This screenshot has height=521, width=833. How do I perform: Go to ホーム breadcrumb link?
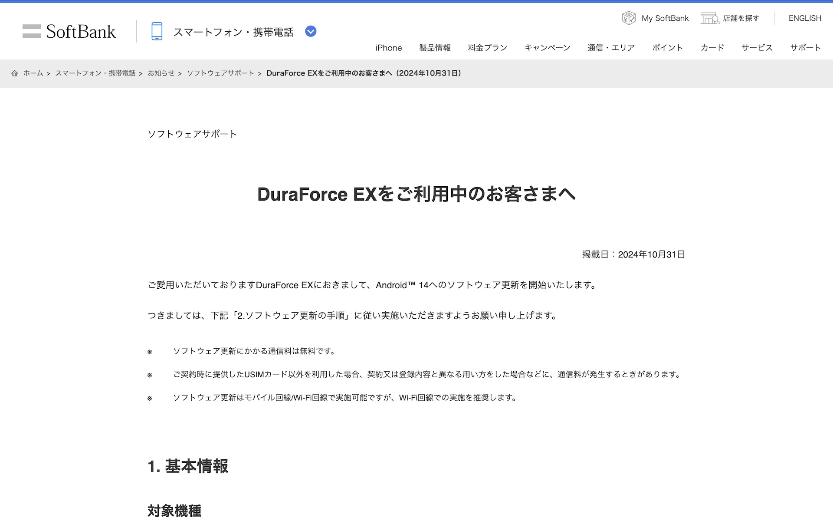(33, 73)
